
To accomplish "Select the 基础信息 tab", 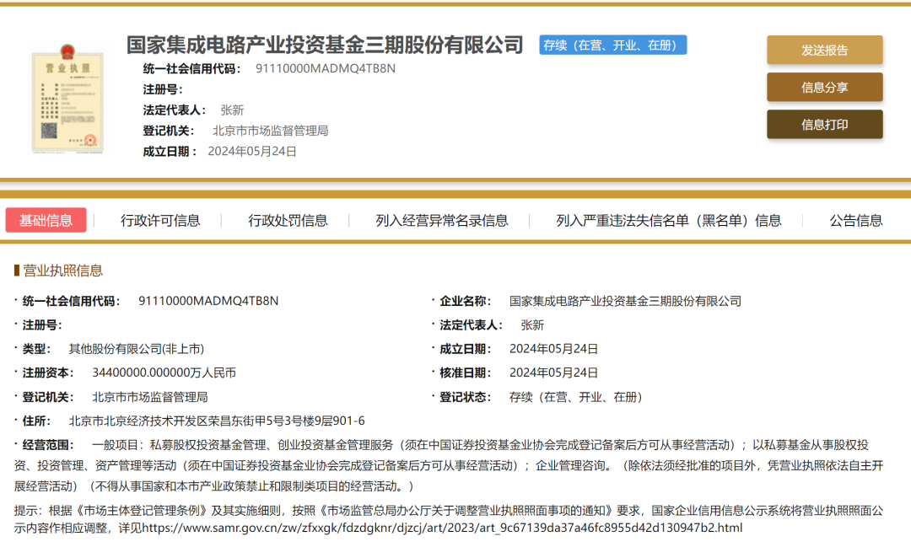I will (46, 220).
